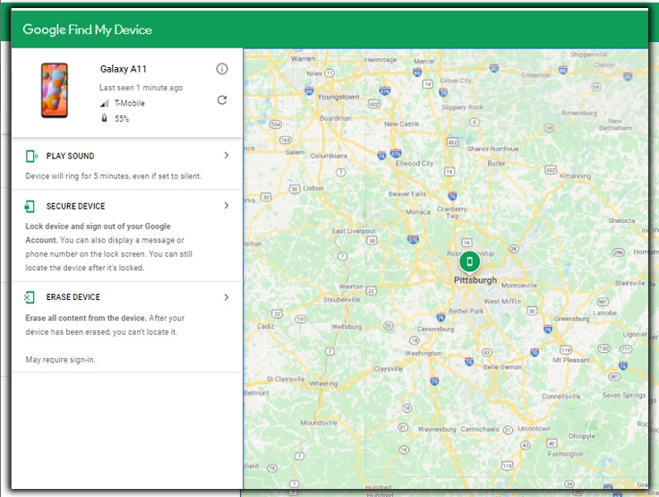Select the PLAY SOUND action
This screenshot has height=497, width=659.
(70, 156)
